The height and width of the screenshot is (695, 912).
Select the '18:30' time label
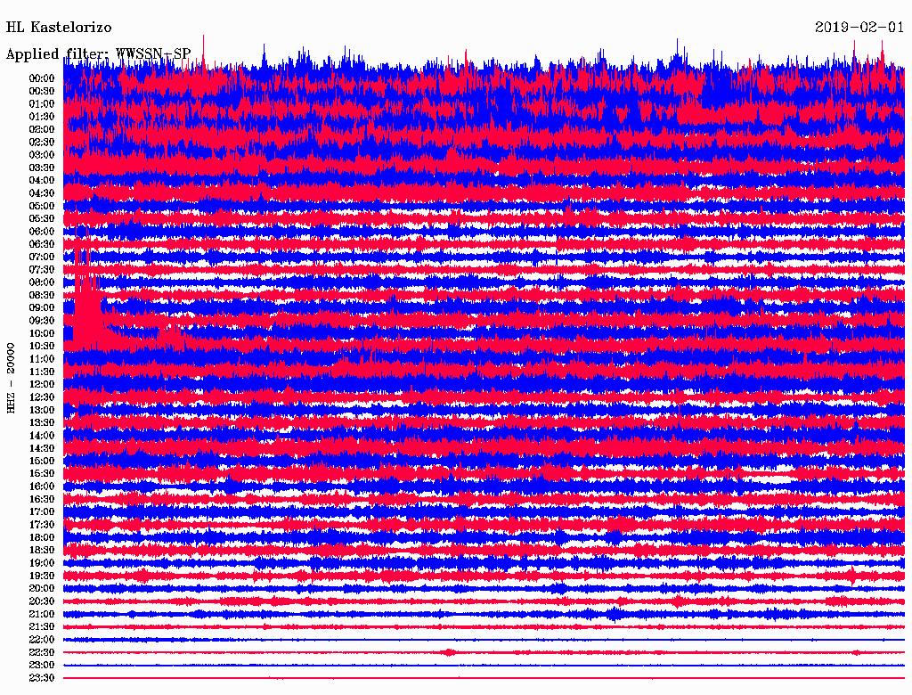click(42, 551)
